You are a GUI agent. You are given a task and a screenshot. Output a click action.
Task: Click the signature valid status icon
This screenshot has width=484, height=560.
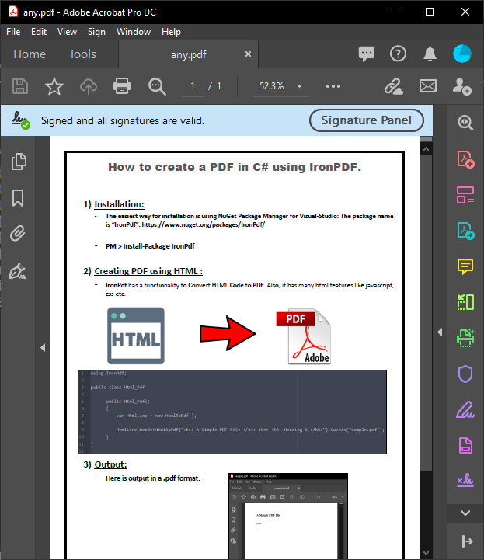[21, 120]
